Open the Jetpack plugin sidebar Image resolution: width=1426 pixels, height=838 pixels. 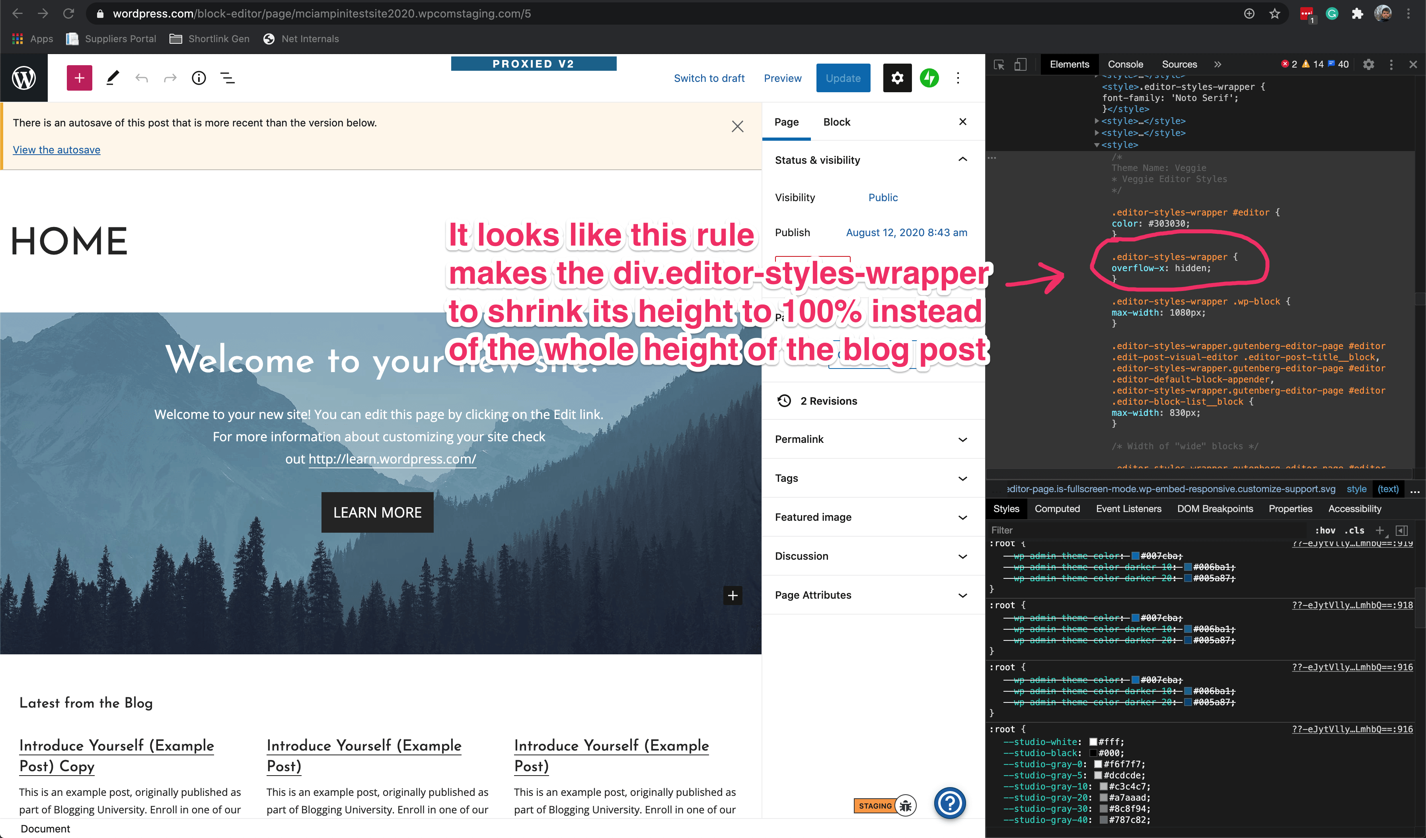coord(929,78)
